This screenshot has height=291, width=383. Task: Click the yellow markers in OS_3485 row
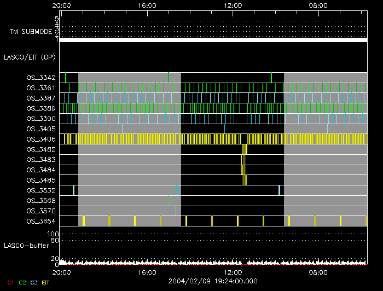coord(244,180)
